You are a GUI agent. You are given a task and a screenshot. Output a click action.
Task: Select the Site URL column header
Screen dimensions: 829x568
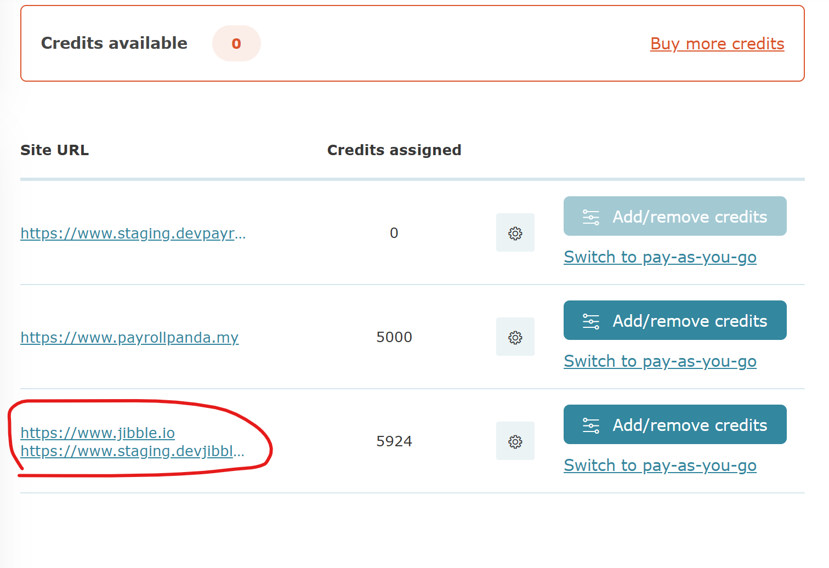point(54,150)
